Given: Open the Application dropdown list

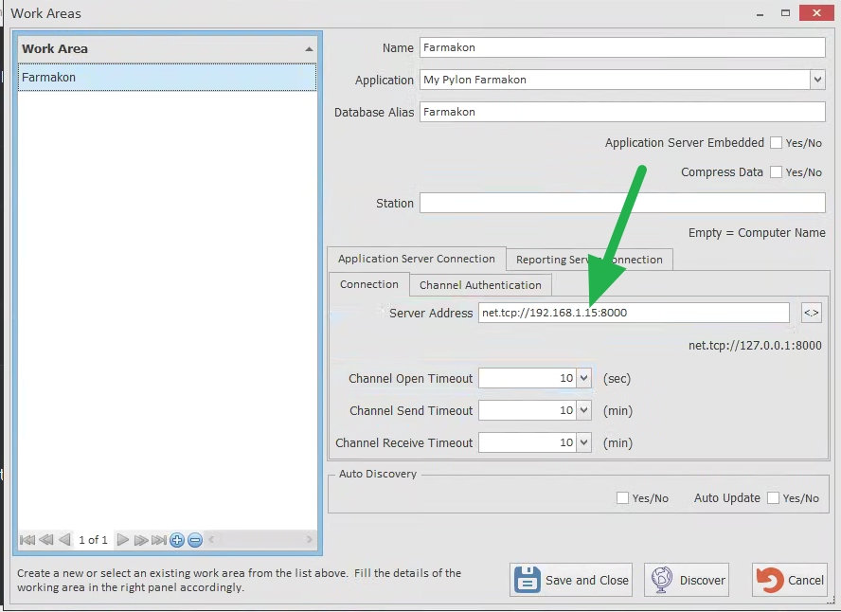Looking at the screenshot, I should pyautogui.click(x=817, y=80).
